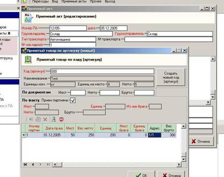224x177 pixels.
Task: Open the Прочее menu
Action: point(95,1)
